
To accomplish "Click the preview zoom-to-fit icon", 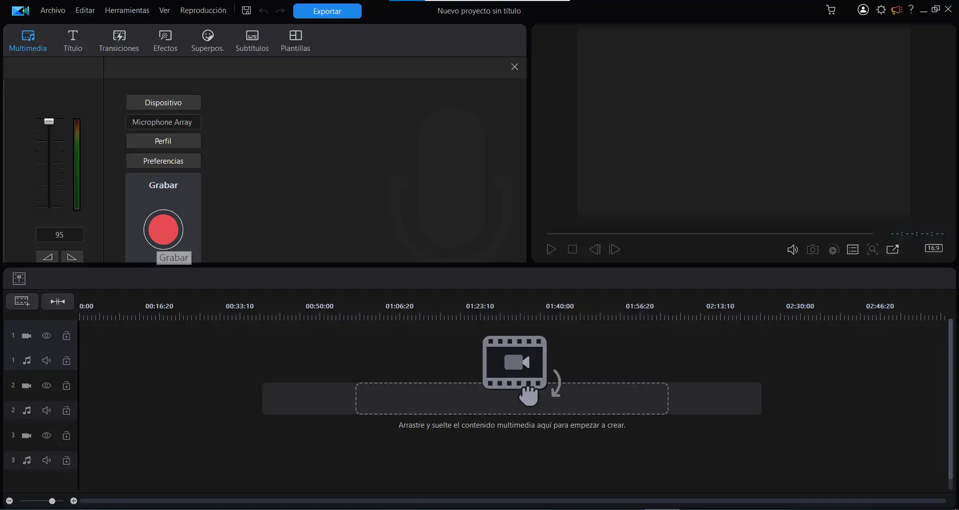I will tap(873, 250).
